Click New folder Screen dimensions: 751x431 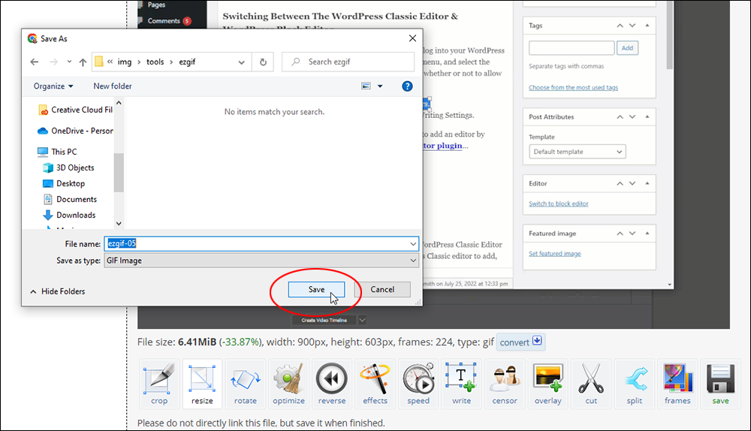113,86
